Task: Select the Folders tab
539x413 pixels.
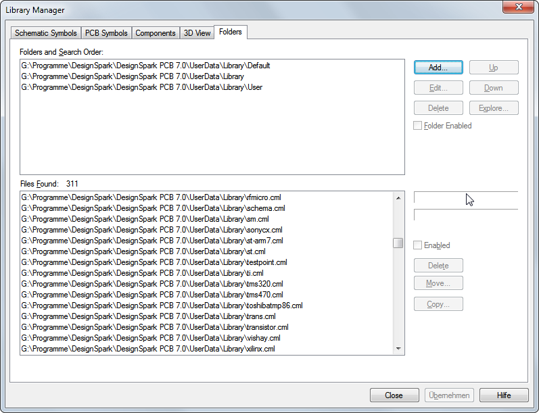Action: pos(231,32)
